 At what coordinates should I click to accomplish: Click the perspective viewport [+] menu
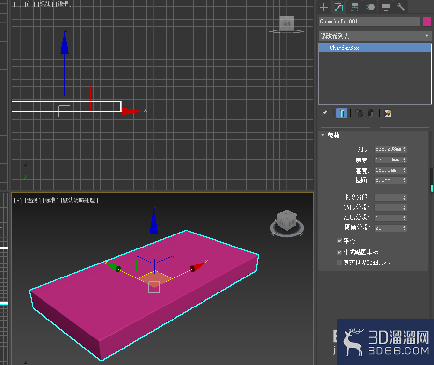tap(18, 200)
